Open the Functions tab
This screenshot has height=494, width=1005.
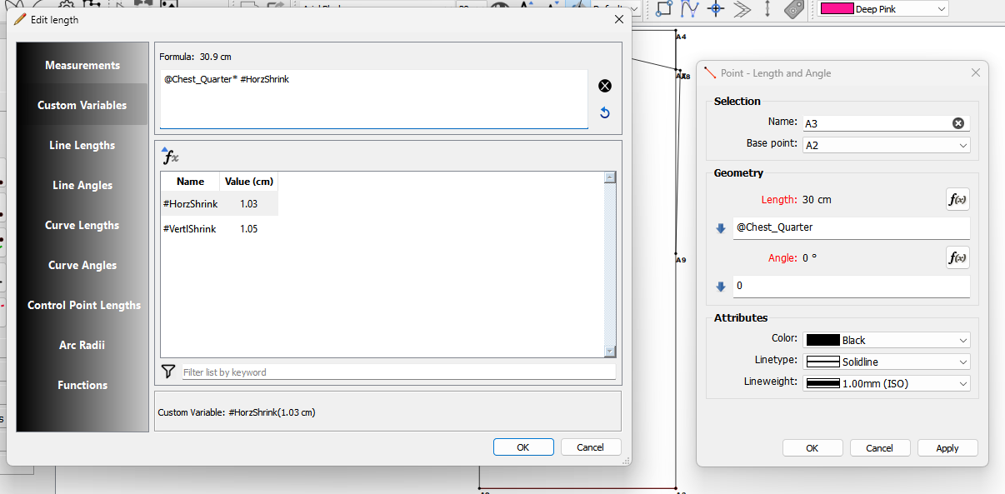[x=82, y=386]
